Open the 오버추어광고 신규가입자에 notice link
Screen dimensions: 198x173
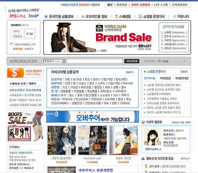[x=25, y=90]
